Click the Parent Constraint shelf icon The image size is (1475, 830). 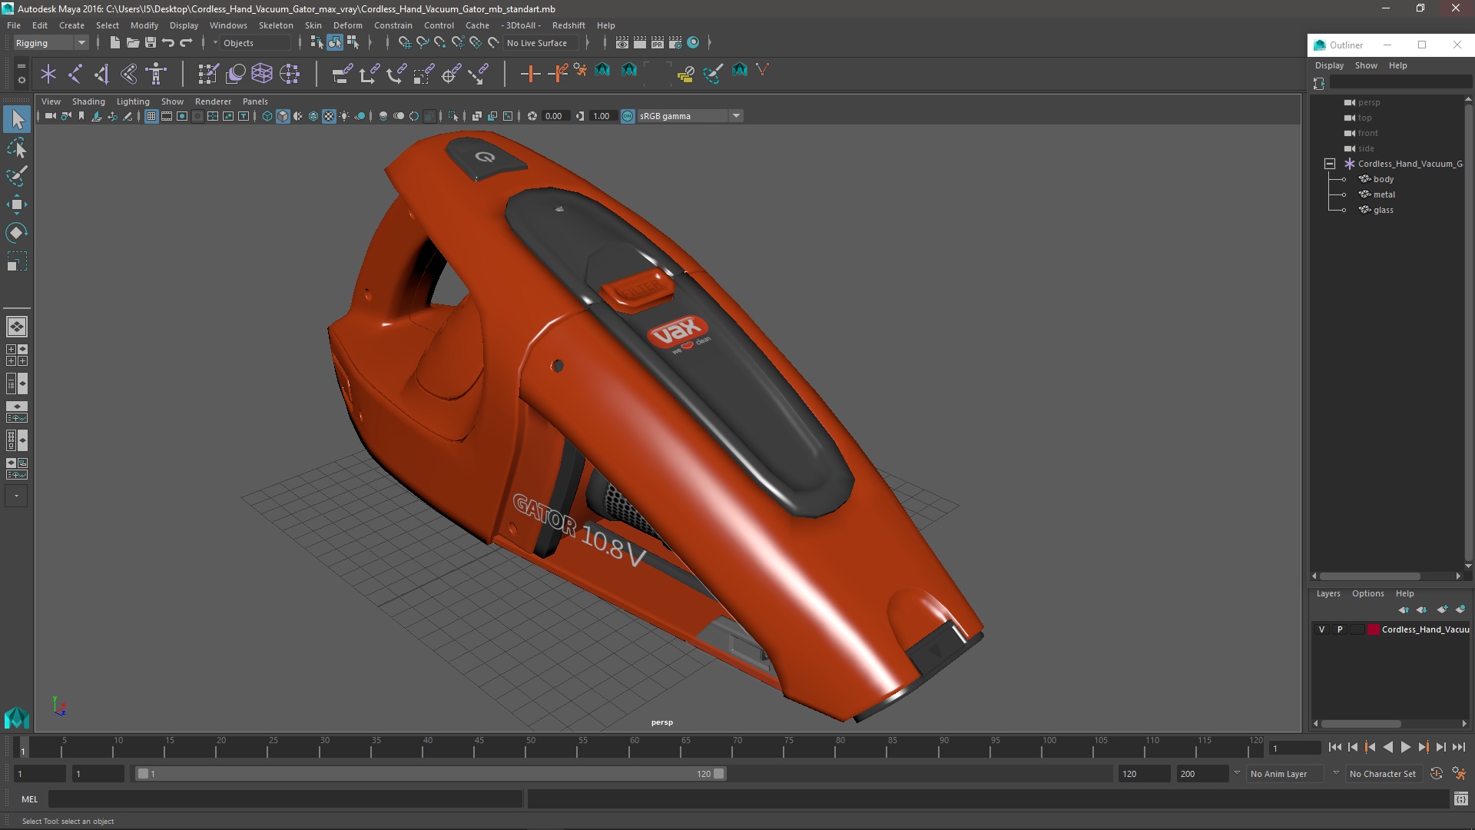(342, 74)
